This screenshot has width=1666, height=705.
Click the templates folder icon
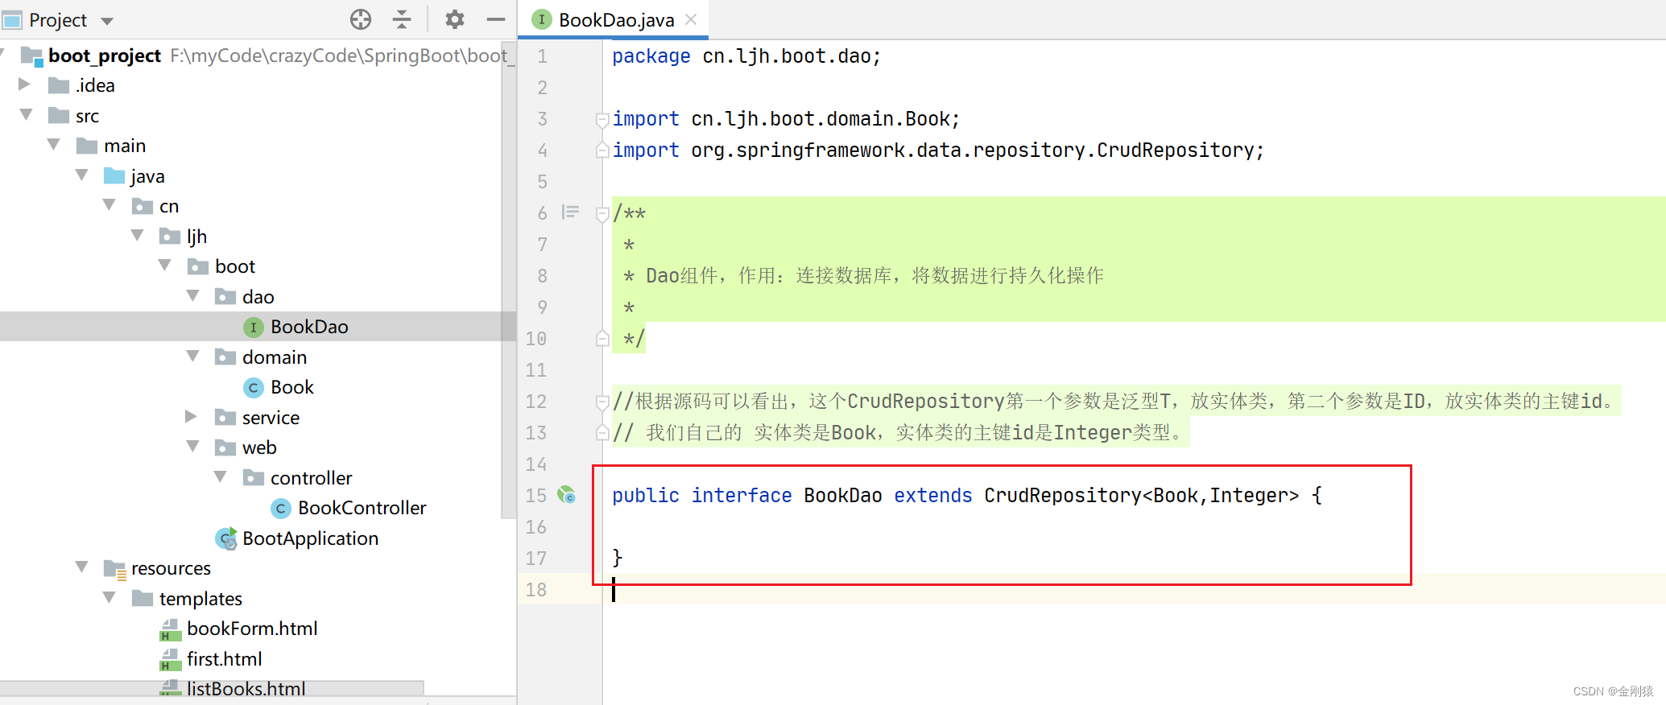tap(143, 598)
